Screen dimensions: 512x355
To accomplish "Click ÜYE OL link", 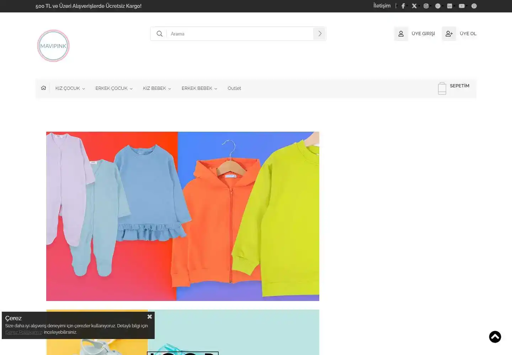I will coord(468,34).
